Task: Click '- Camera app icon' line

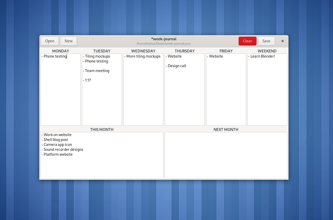Action: 57,145
